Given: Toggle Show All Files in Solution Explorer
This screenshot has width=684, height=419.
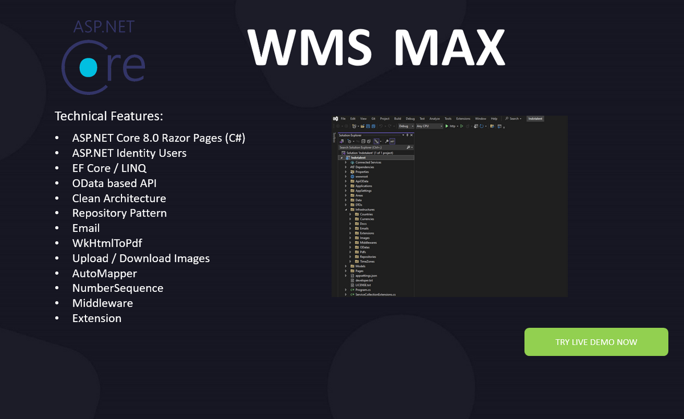Looking at the screenshot, I should tap(376, 141).
